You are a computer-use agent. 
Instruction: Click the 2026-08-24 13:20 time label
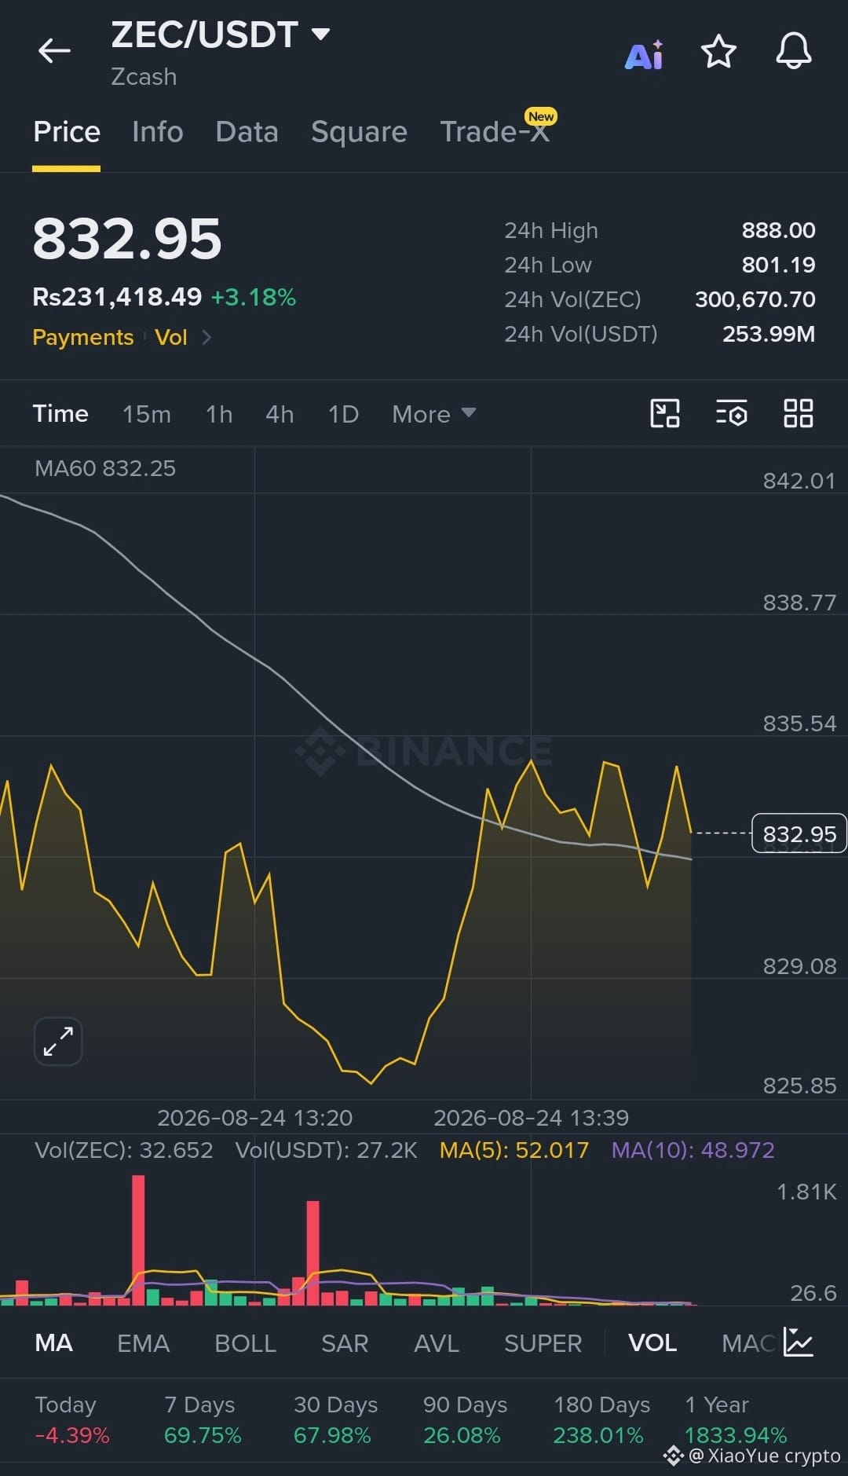[254, 1117]
